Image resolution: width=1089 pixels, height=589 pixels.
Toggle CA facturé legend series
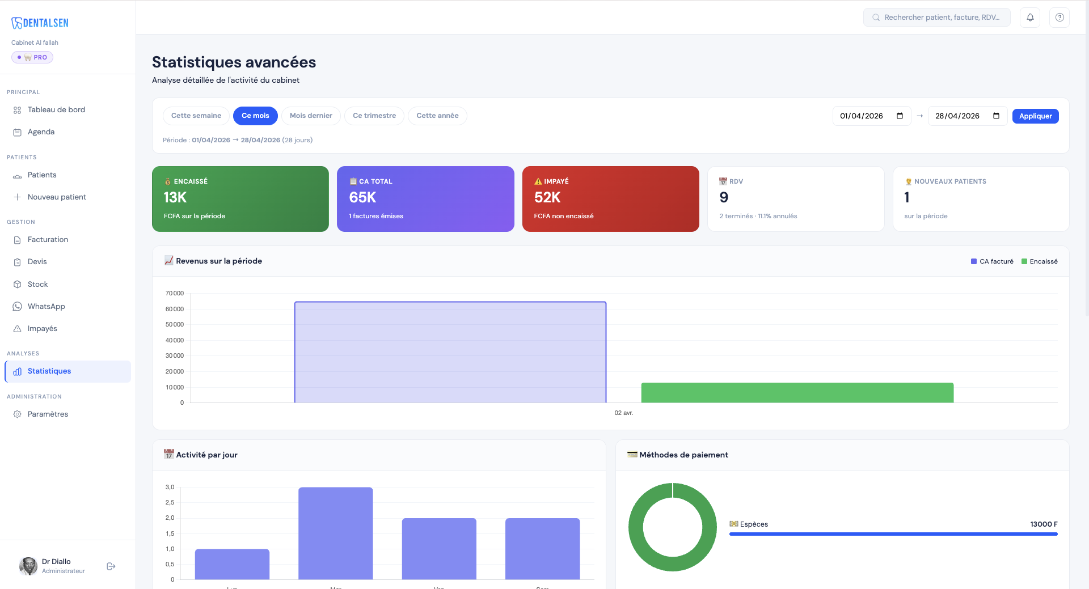[992, 261]
